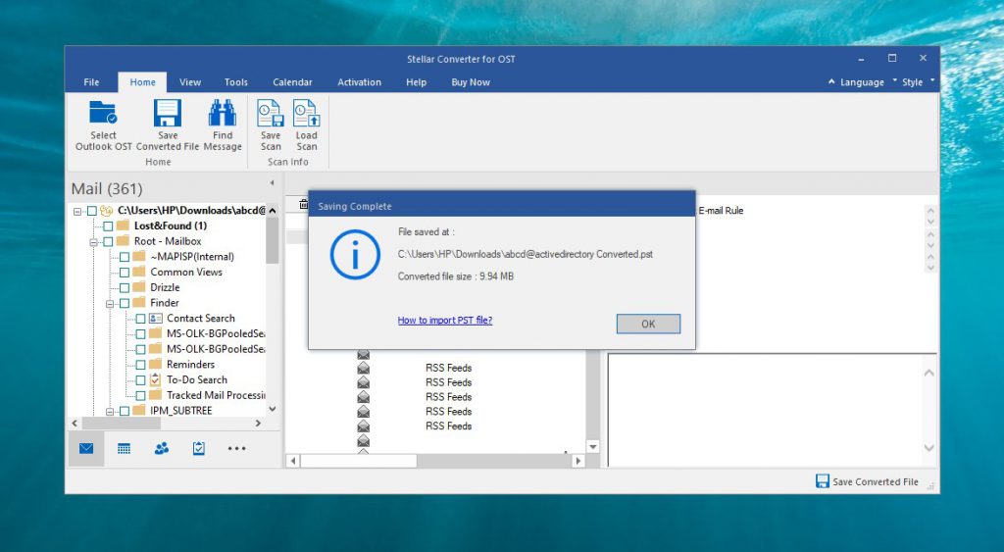Check the Reminders checkbox
Viewport: 1004px width, 552px height.
pyautogui.click(x=141, y=365)
